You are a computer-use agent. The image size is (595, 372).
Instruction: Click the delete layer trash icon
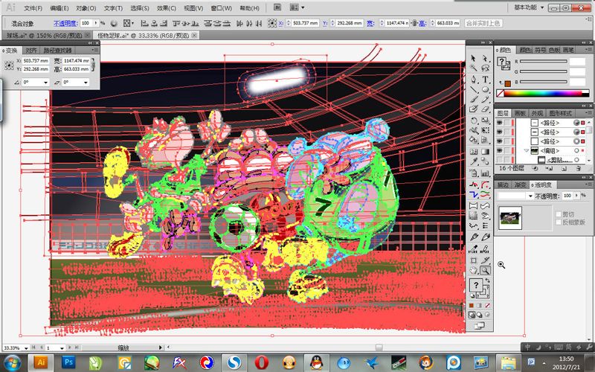coord(578,169)
